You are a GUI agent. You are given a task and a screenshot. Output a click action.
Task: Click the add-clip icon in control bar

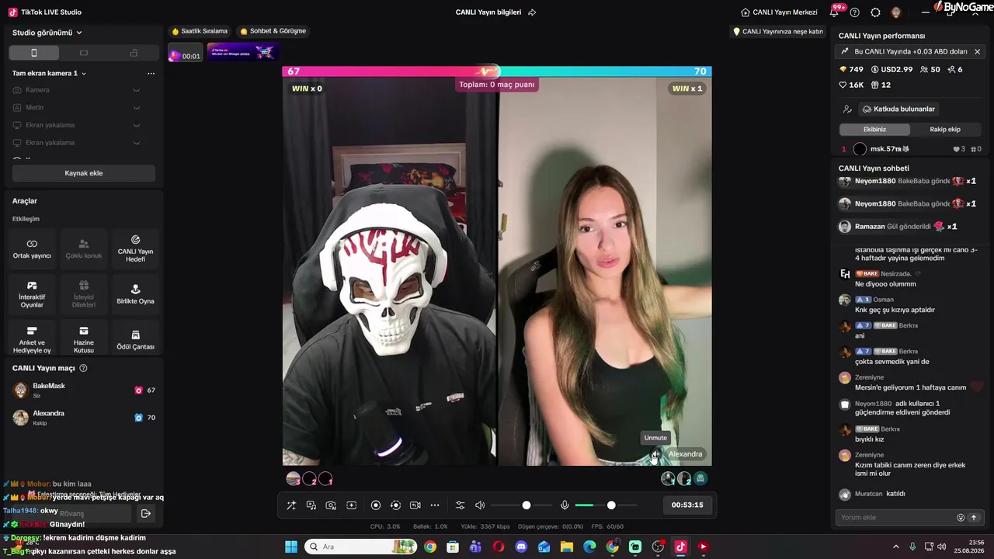[351, 505]
